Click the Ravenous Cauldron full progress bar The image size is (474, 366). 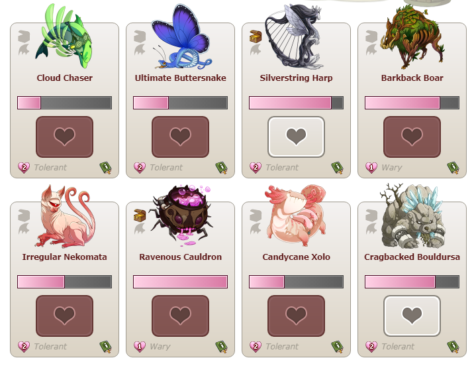pyautogui.click(x=181, y=282)
